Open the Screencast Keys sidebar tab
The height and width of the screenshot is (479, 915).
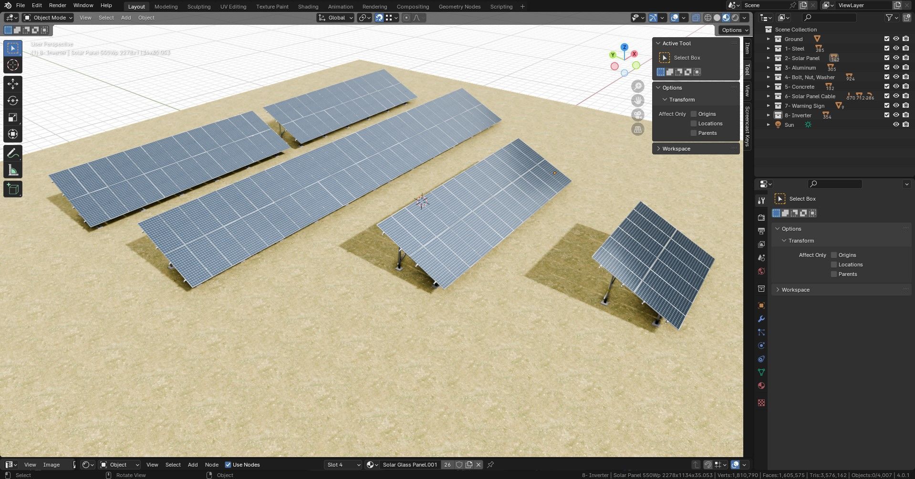tap(747, 126)
